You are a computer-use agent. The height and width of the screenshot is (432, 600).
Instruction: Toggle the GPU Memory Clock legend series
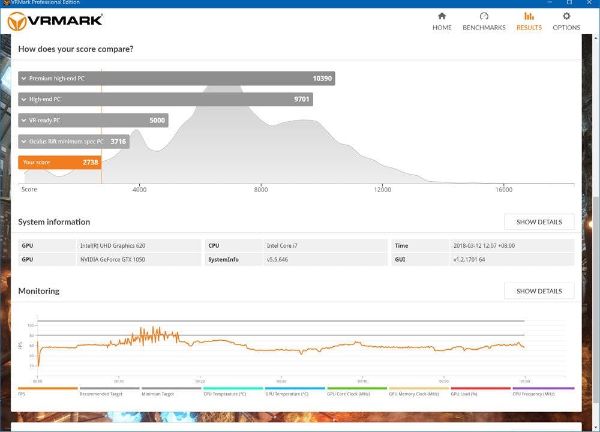click(419, 391)
